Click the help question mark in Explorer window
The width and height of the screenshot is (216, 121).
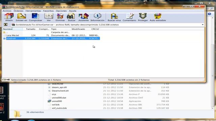pos(209,14)
